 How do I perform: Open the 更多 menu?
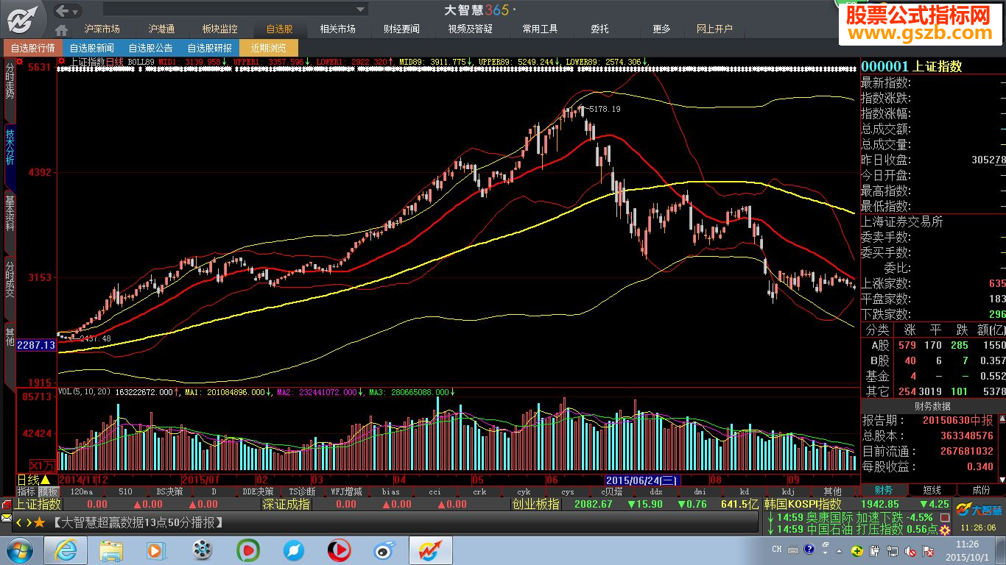661,29
